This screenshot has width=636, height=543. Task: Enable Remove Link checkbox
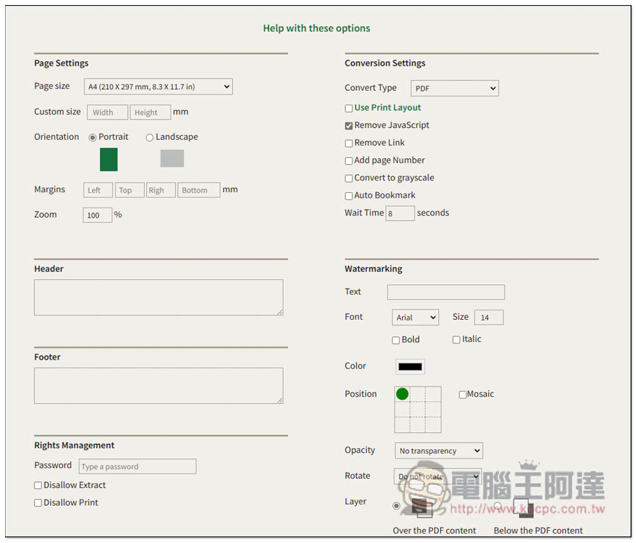(349, 143)
